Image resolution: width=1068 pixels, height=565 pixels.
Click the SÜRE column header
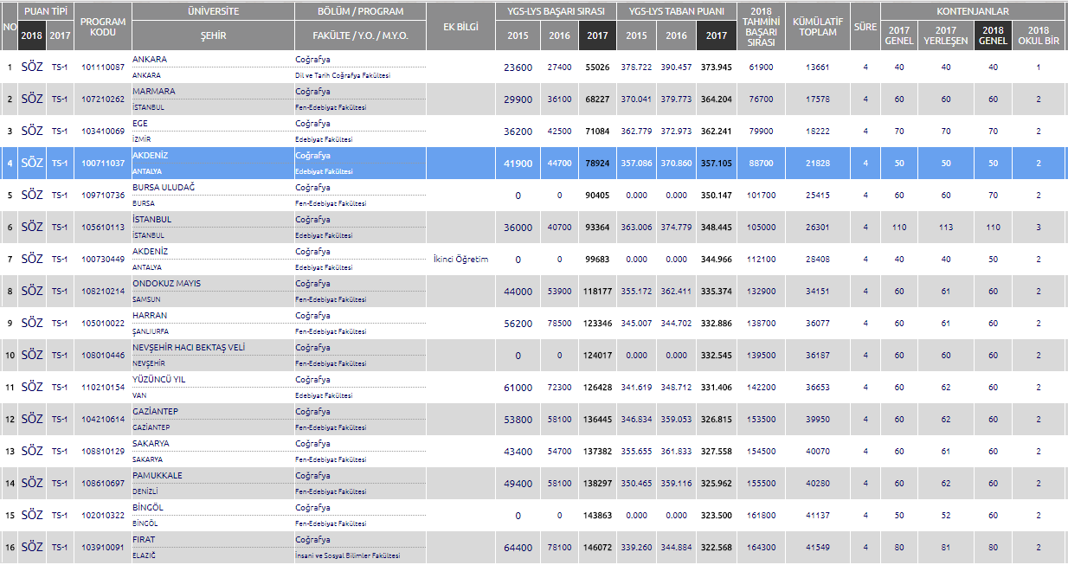pos(865,27)
